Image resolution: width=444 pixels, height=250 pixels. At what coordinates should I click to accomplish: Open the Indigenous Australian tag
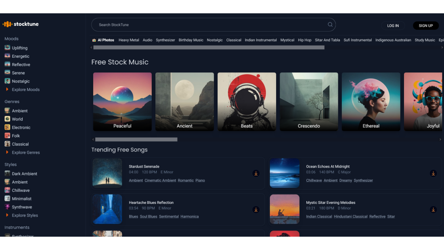393,40
